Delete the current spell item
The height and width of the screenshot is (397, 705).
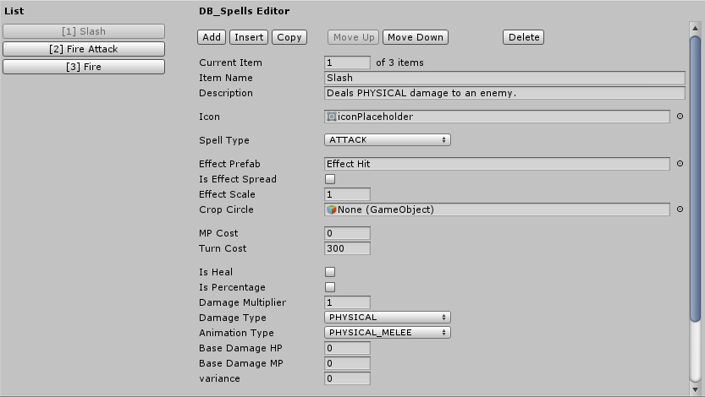[x=523, y=37]
